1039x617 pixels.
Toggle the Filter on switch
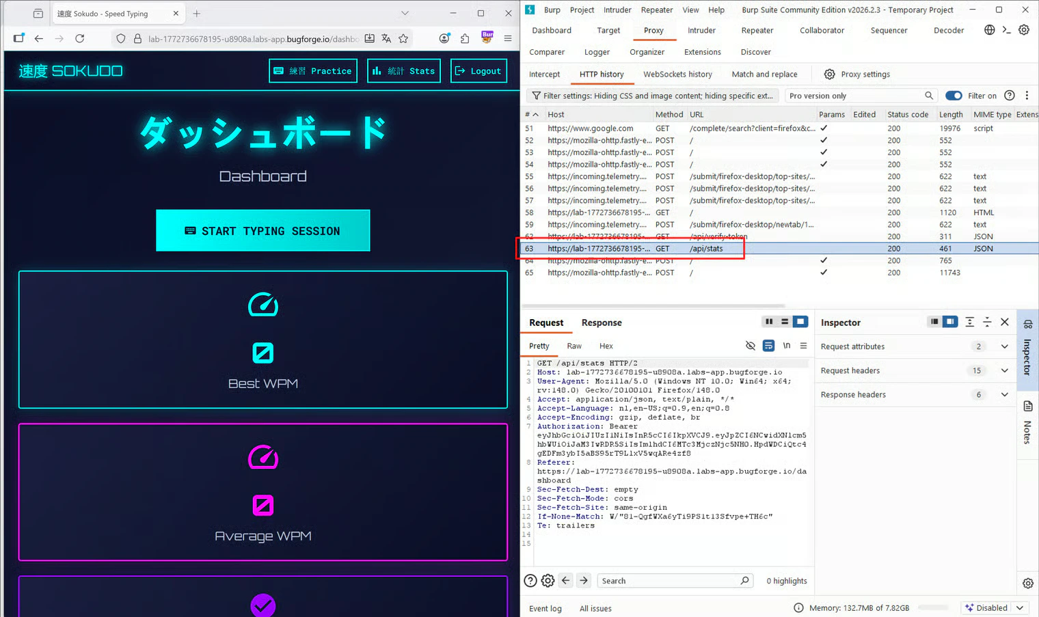click(954, 96)
